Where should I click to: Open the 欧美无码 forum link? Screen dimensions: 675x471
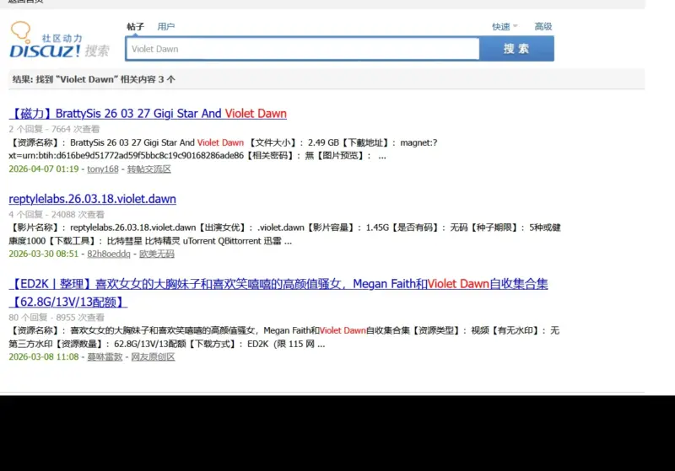click(x=157, y=254)
